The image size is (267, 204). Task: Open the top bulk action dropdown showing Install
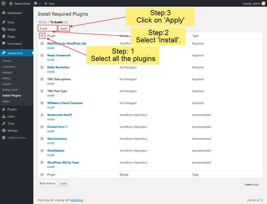[x=47, y=28]
